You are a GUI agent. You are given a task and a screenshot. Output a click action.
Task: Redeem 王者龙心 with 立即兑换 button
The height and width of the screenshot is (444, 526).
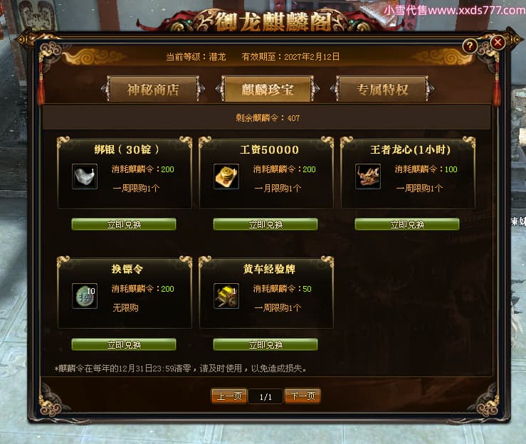pos(407,224)
